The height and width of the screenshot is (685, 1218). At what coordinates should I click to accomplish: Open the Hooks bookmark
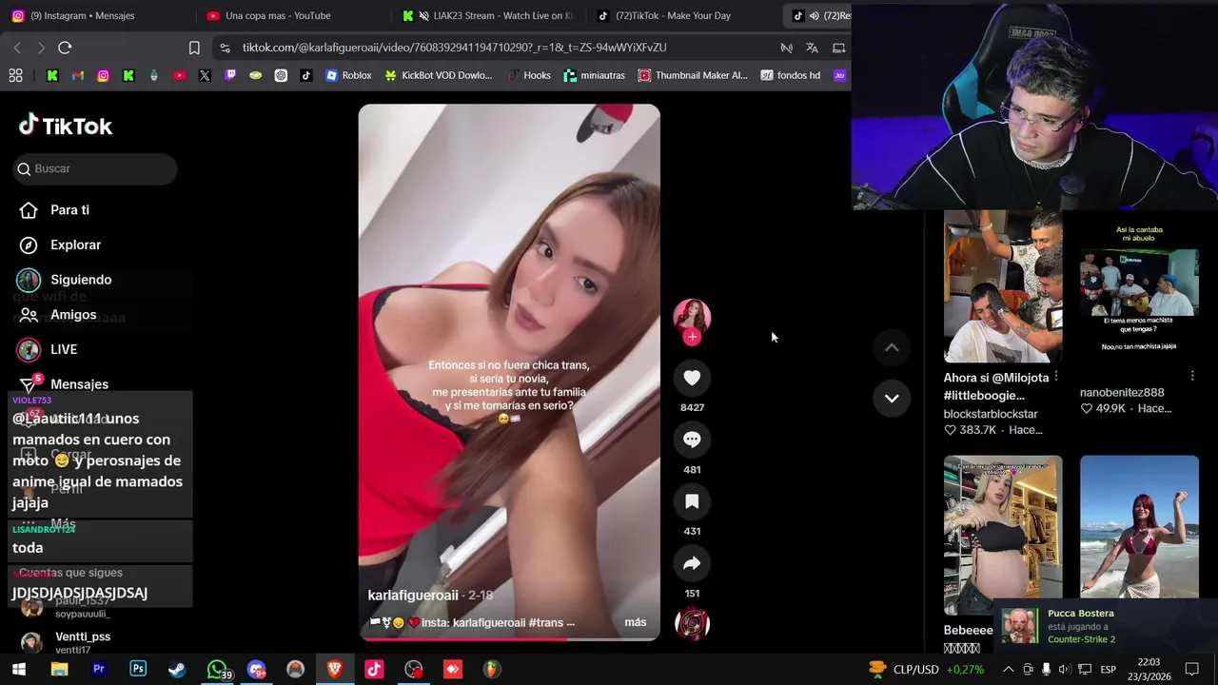[x=528, y=75]
